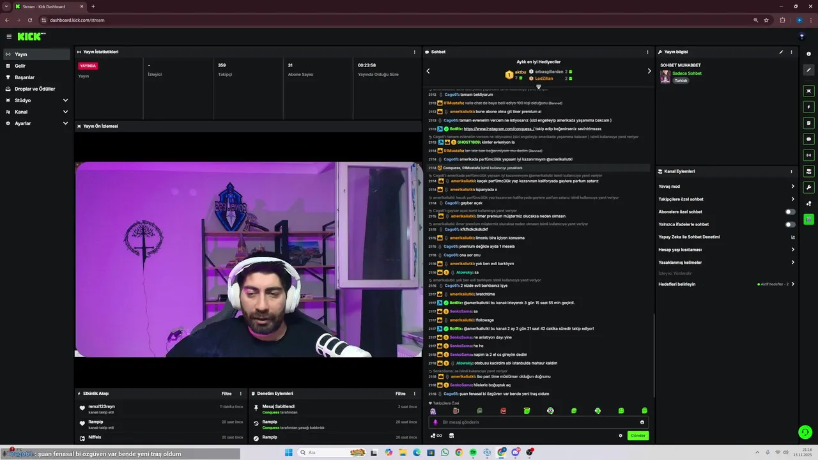Toggle chat bubble widget in right rail
Viewport: 818px width, 460px height.
(808, 139)
